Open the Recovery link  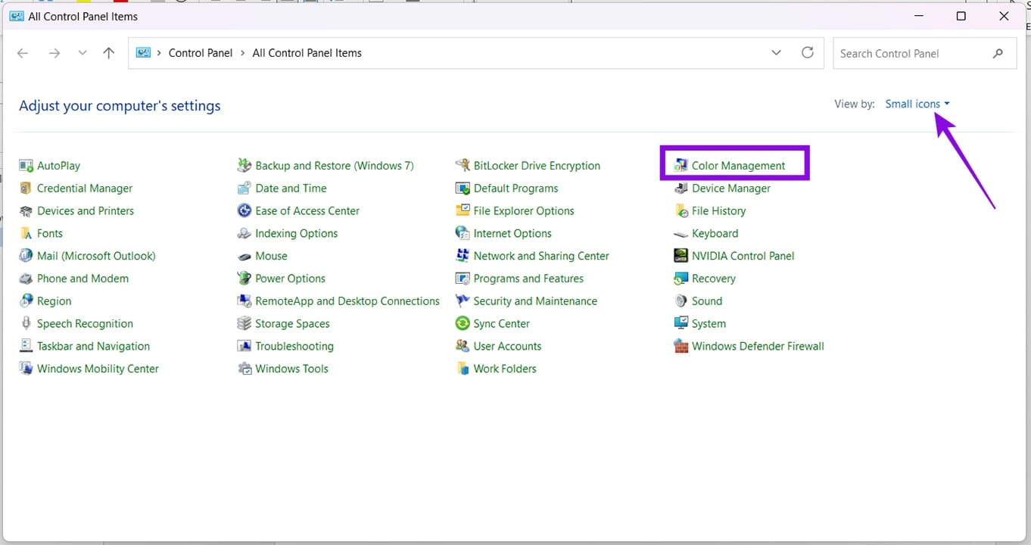713,279
